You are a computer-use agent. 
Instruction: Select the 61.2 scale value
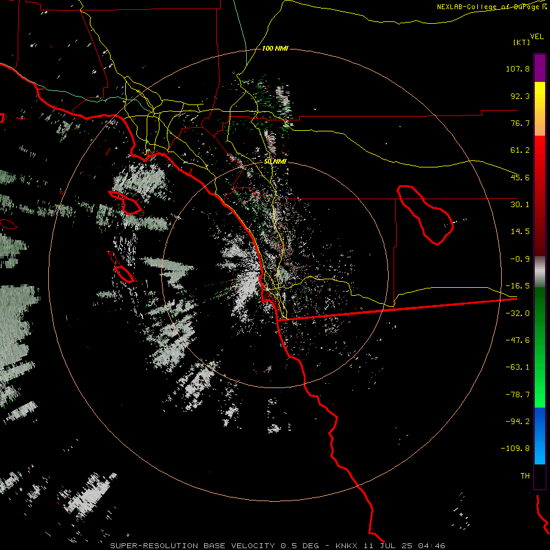[x=520, y=150]
